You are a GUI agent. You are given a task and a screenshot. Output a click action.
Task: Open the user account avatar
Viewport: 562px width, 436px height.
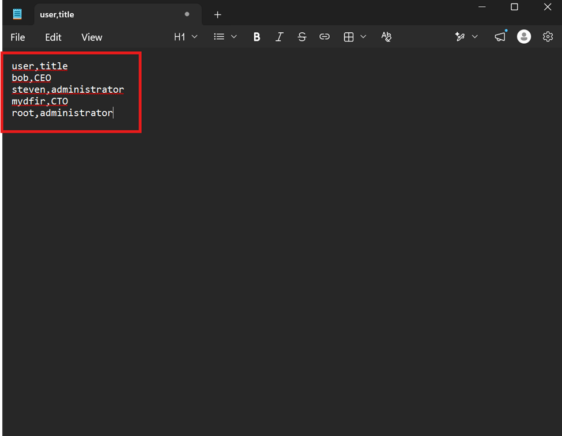click(x=523, y=36)
